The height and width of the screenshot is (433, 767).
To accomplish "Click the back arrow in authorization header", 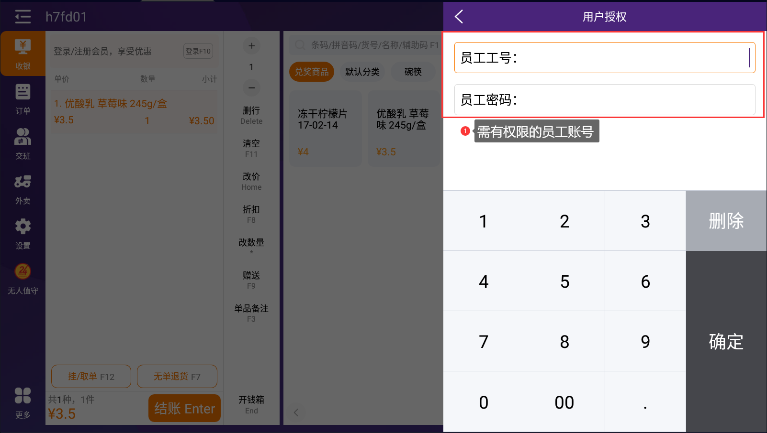I will pos(459,17).
